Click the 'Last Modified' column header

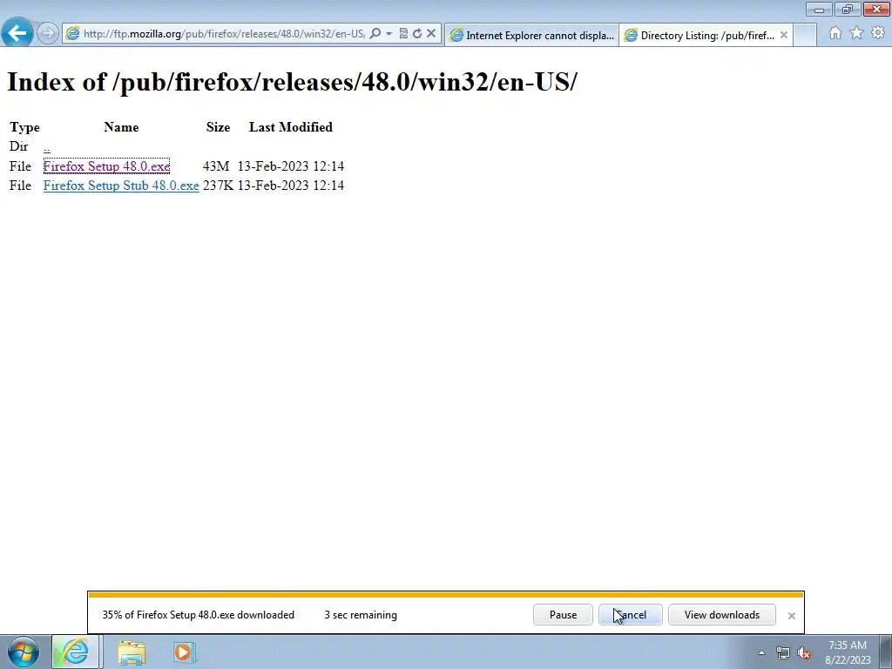point(291,127)
